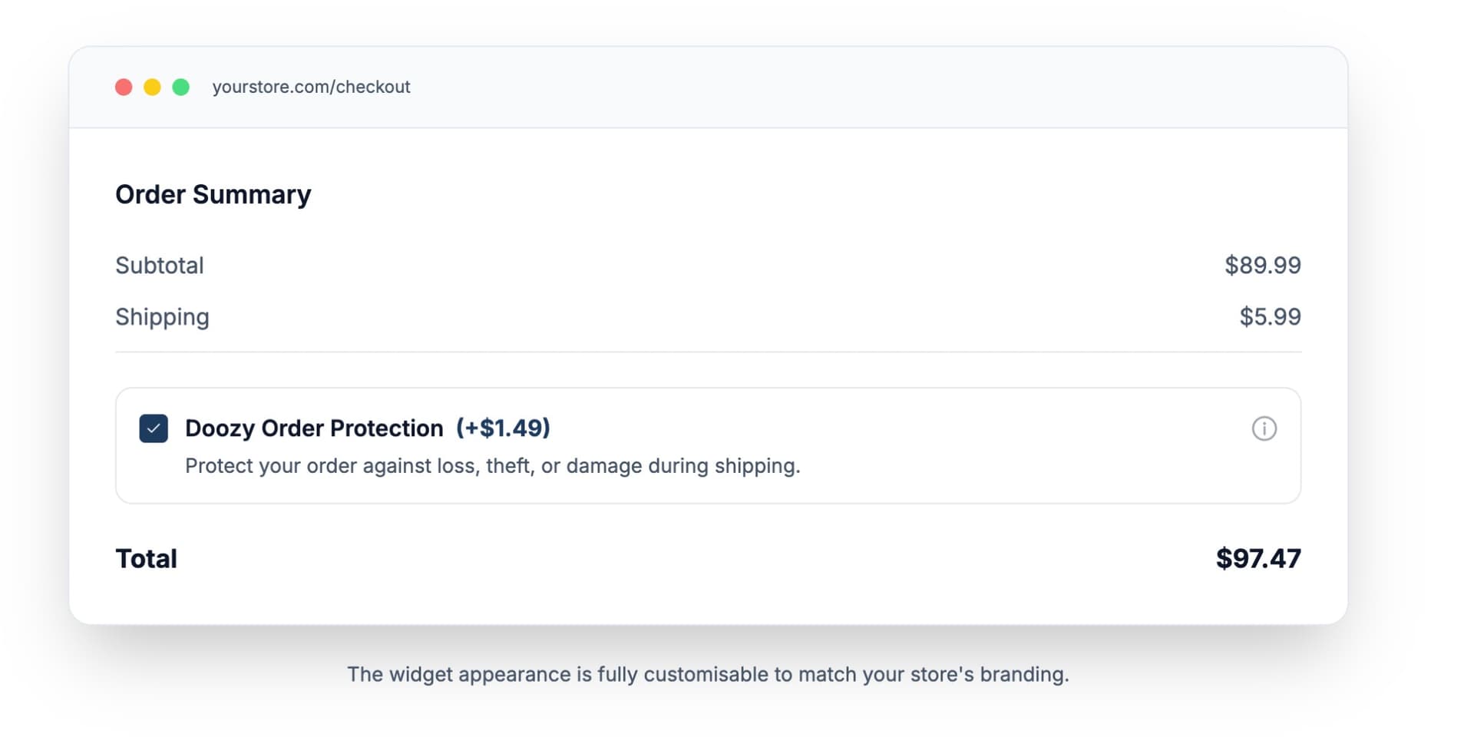Click the protection description text about loss or theft
The height and width of the screenshot is (747, 1474).
(x=492, y=465)
